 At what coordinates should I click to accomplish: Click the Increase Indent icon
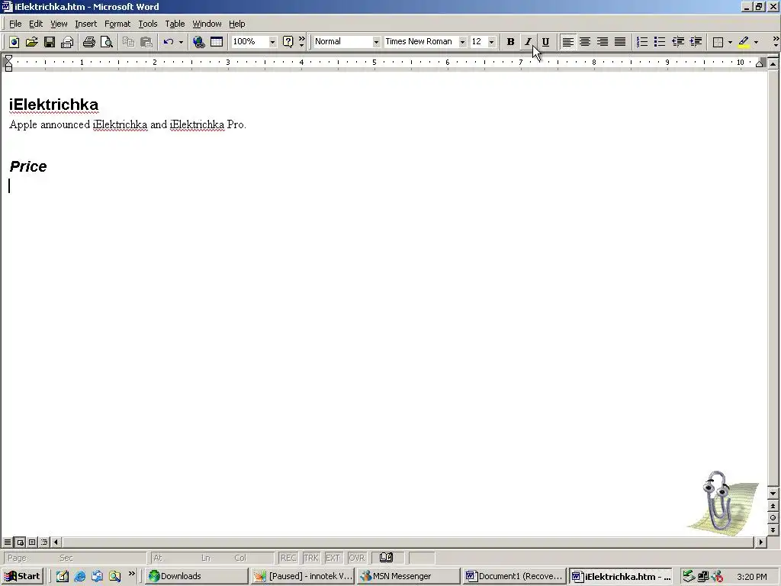pyautogui.click(x=696, y=42)
